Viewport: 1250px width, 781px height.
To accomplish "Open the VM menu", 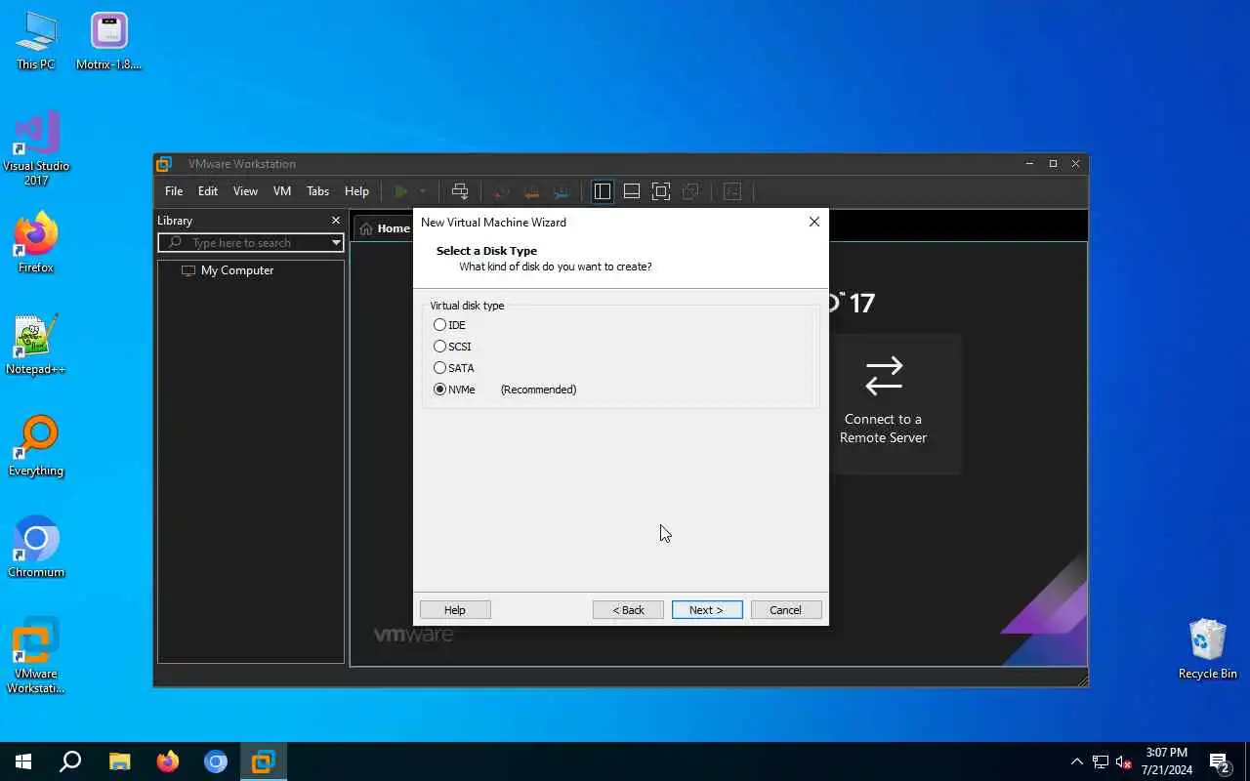I will (x=282, y=191).
